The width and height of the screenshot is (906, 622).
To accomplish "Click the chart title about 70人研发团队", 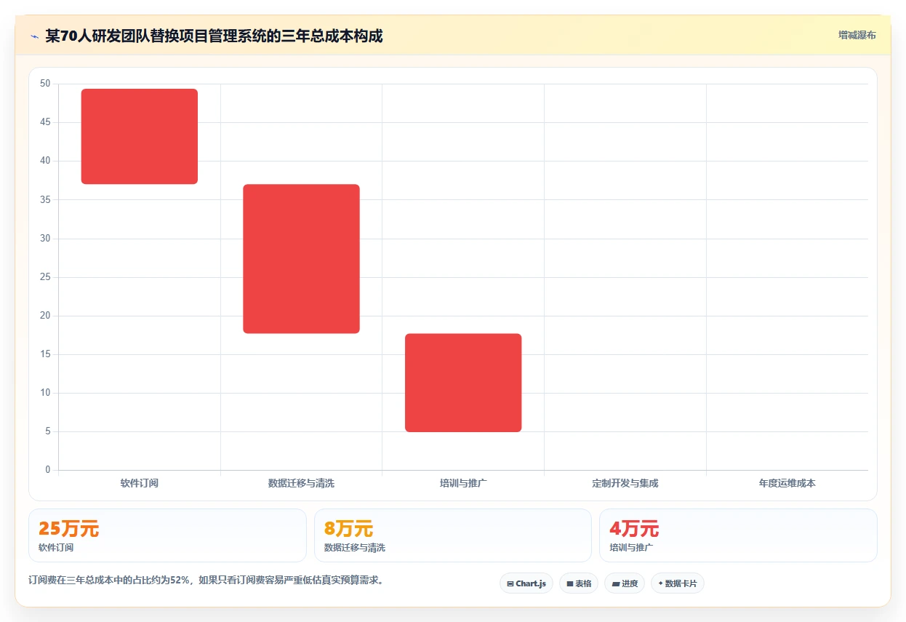I will point(214,36).
